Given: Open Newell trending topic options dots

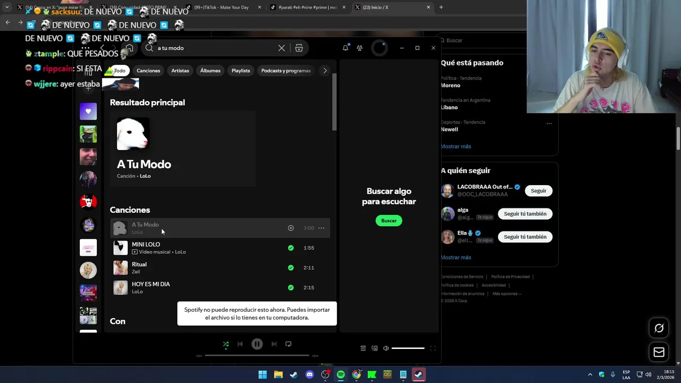Looking at the screenshot, I should click(x=549, y=123).
